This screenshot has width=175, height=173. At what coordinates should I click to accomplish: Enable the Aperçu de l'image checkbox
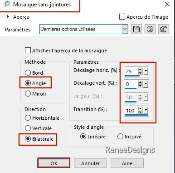pyautogui.click(x=122, y=17)
